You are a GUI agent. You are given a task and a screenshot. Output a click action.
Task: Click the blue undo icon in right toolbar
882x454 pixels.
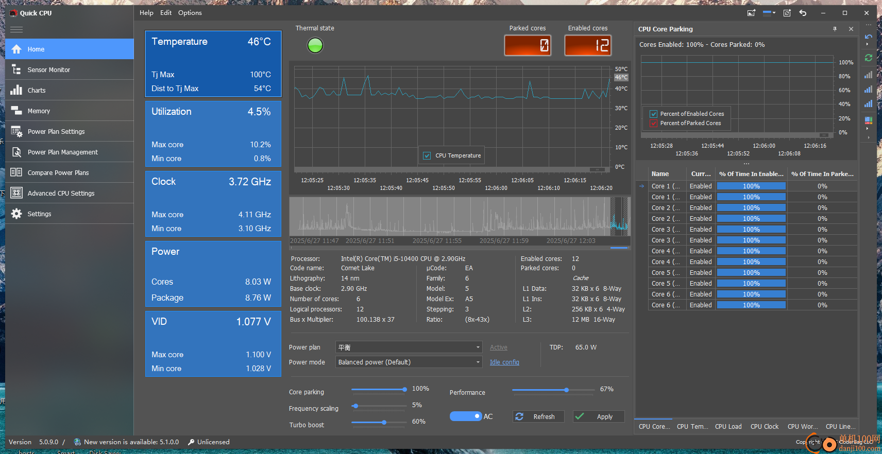click(x=869, y=37)
